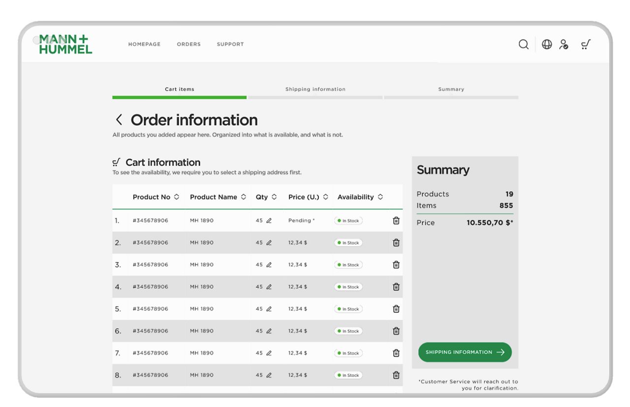The width and height of the screenshot is (630, 407).
Task: Delete row 8 with trash icon
Action: (x=396, y=375)
